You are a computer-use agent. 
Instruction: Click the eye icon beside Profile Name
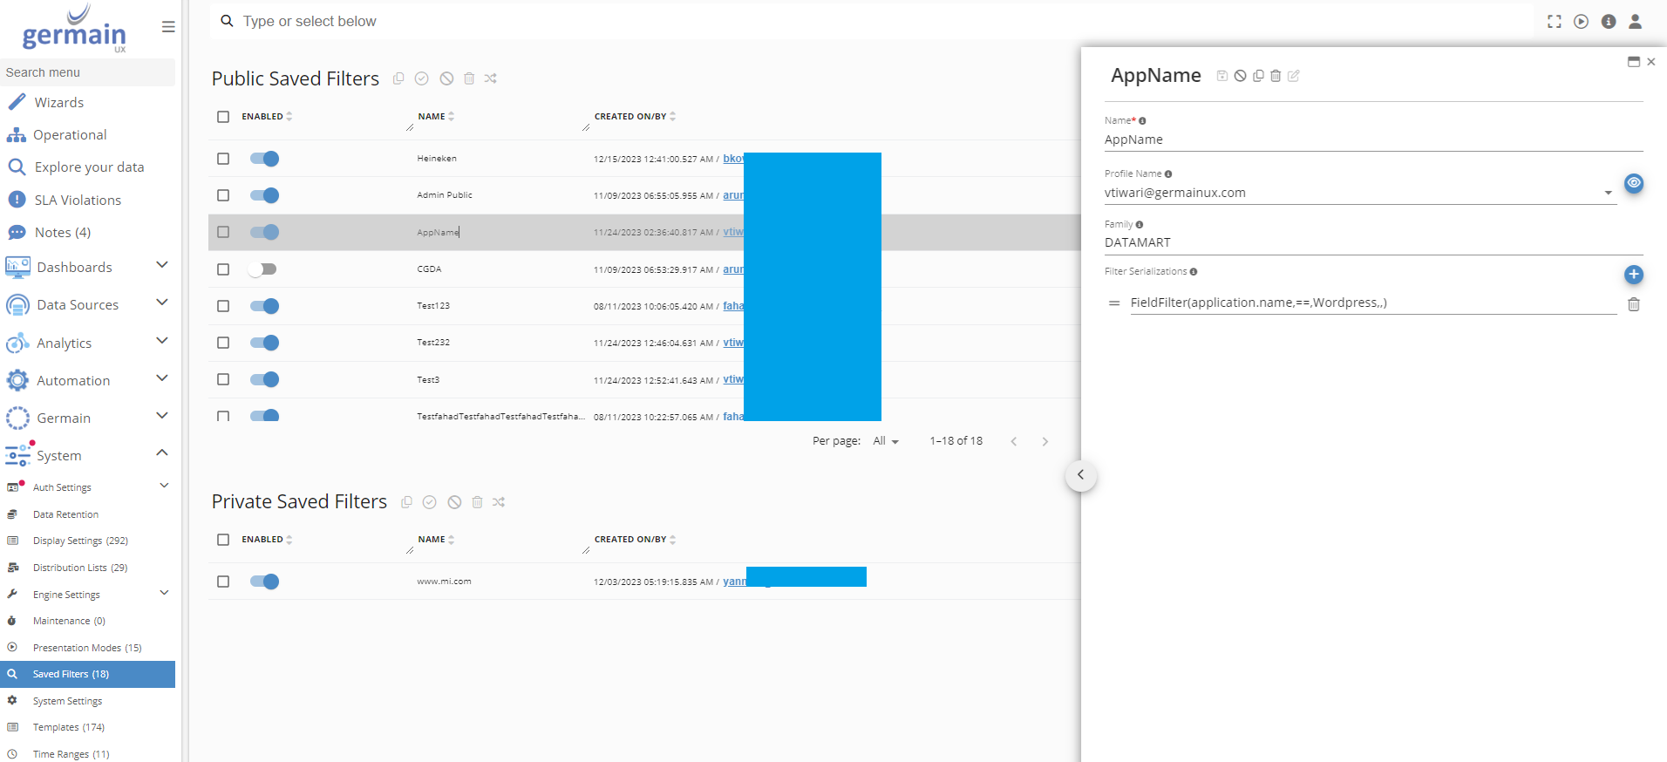click(x=1633, y=183)
